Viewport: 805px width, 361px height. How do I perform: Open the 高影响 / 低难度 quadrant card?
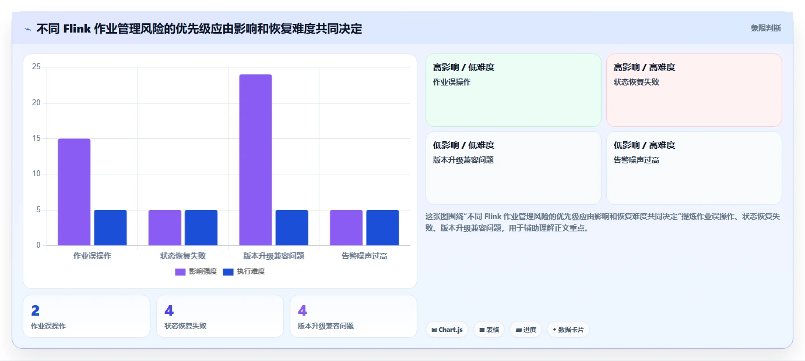(513, 90)
